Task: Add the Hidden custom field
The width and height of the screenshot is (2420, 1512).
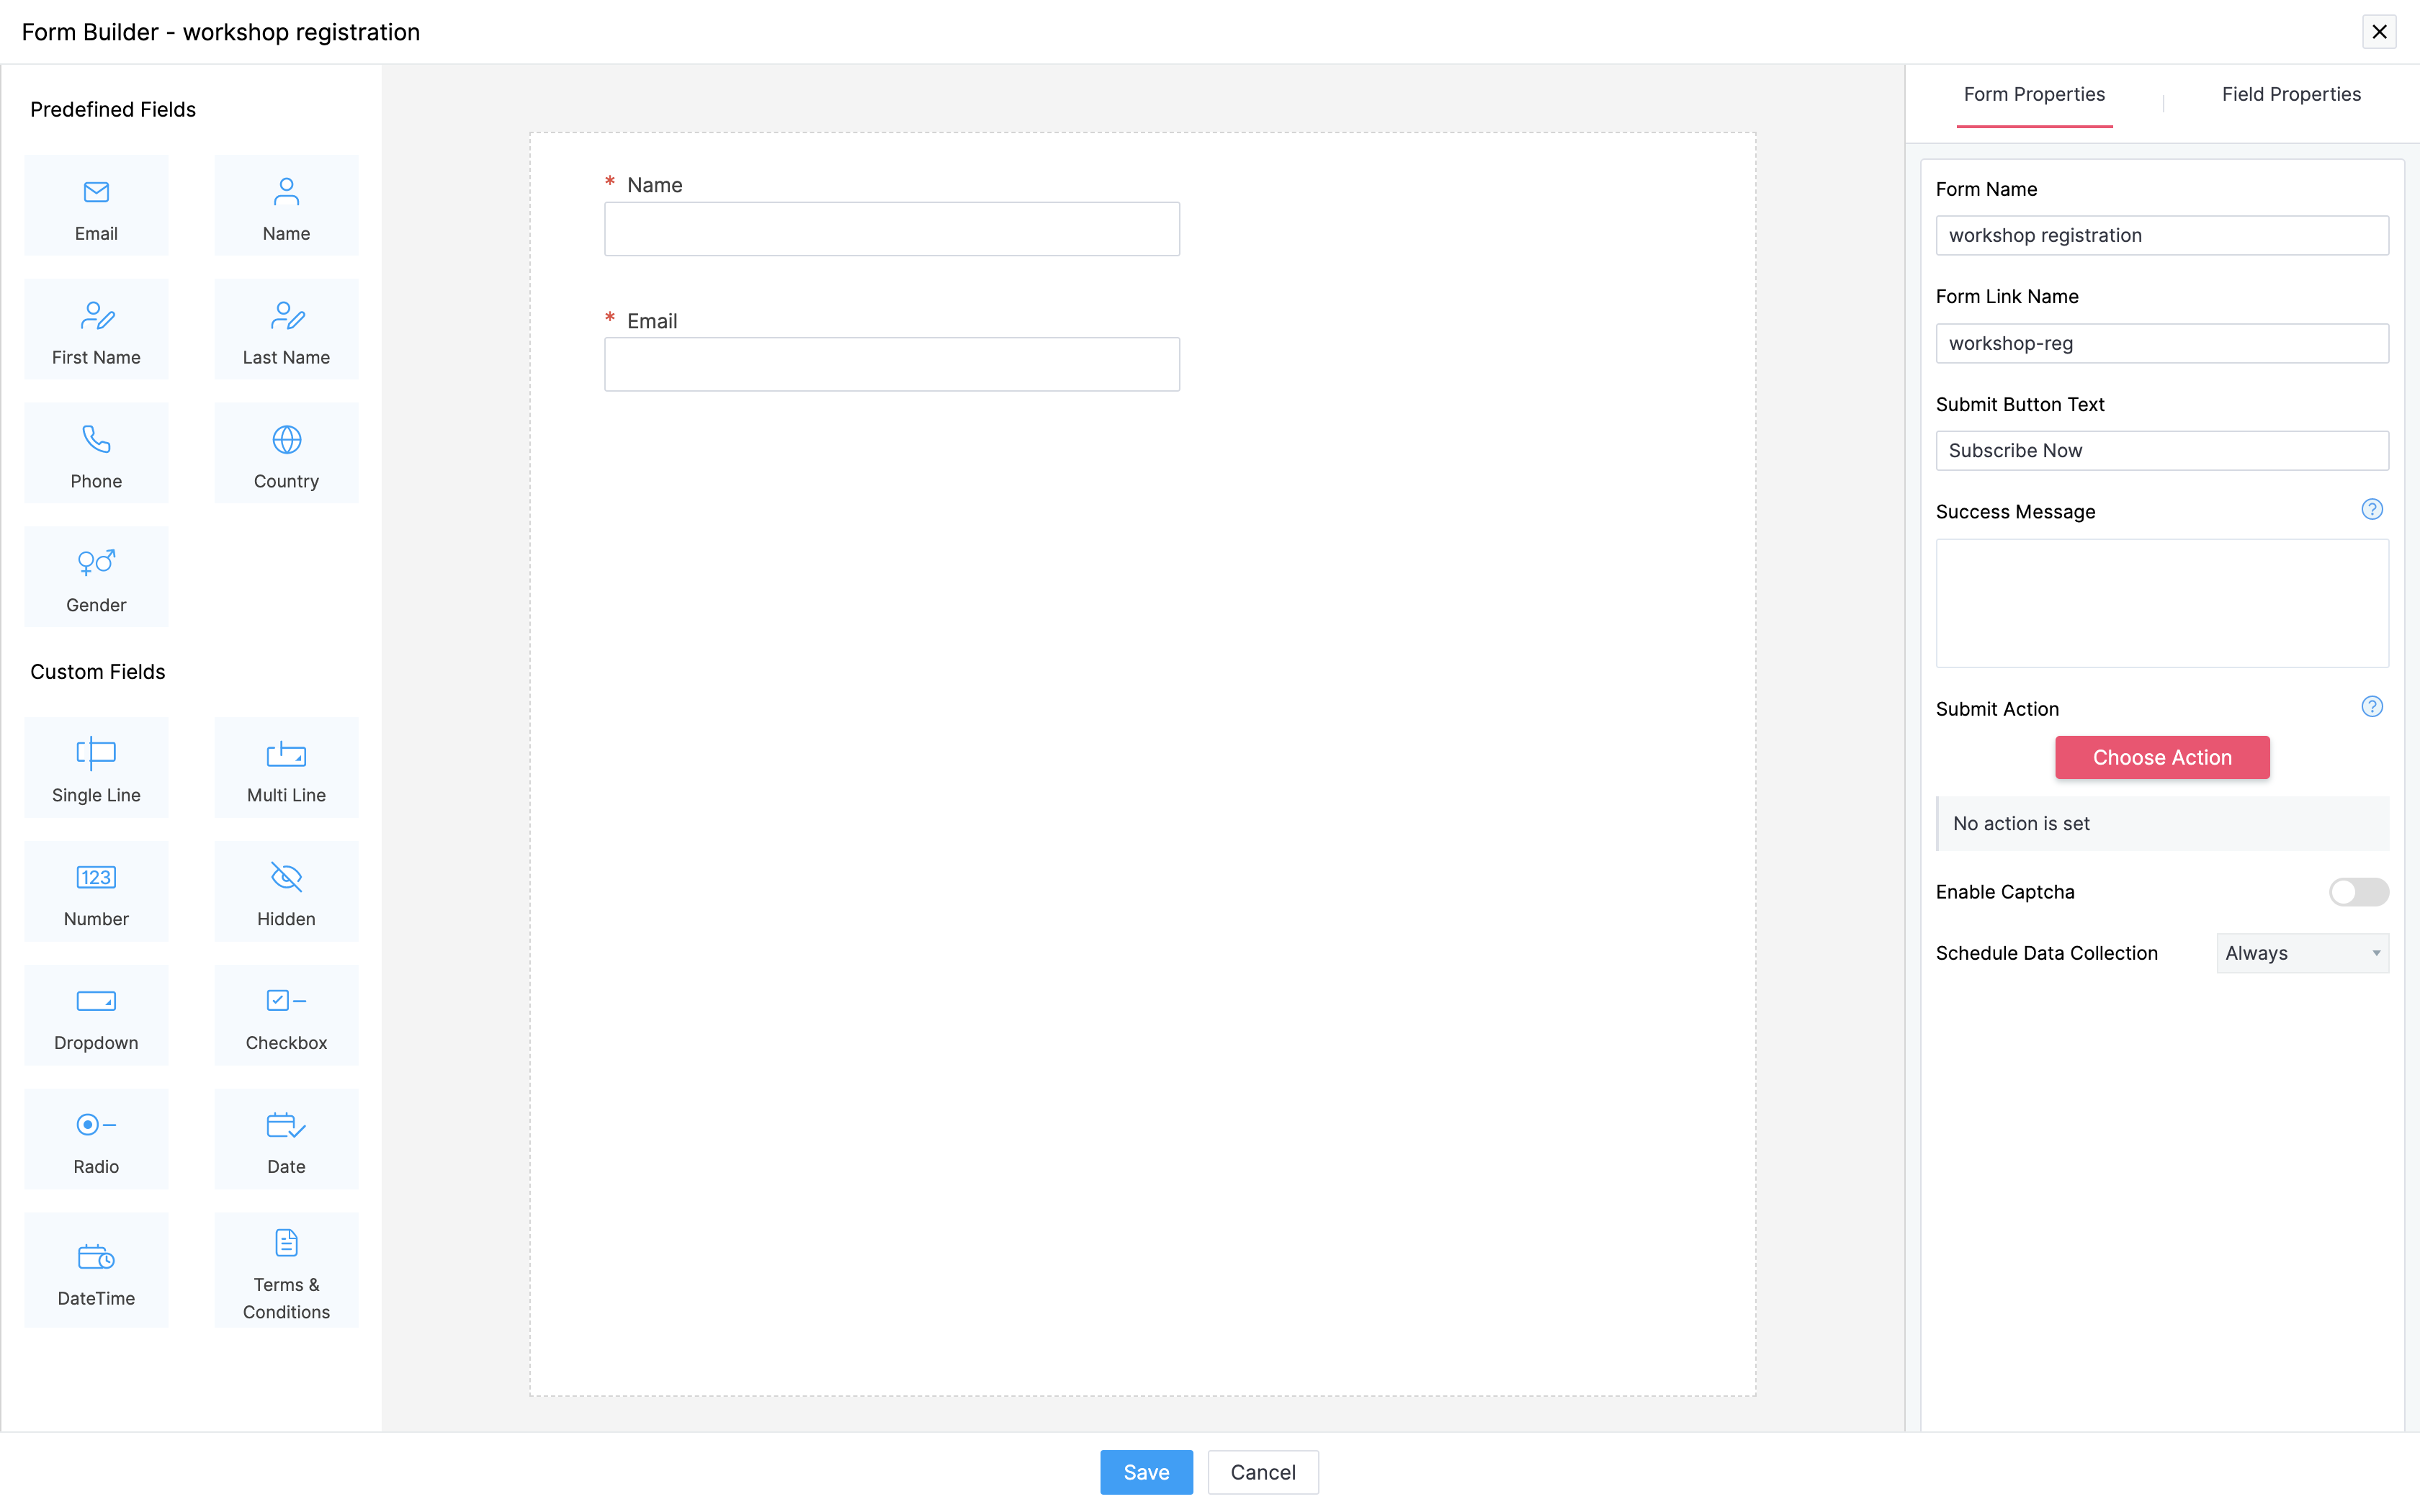Action: (x=286, y=891)
